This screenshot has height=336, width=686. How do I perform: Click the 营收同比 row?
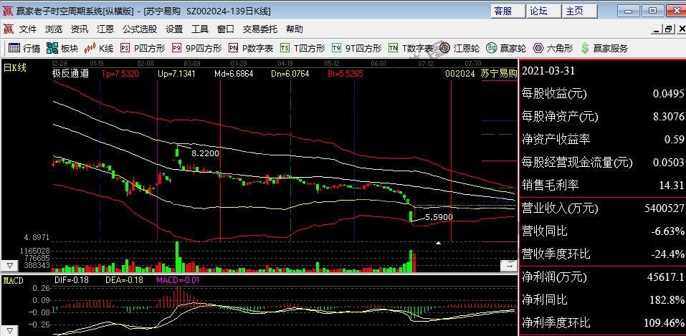602,231
